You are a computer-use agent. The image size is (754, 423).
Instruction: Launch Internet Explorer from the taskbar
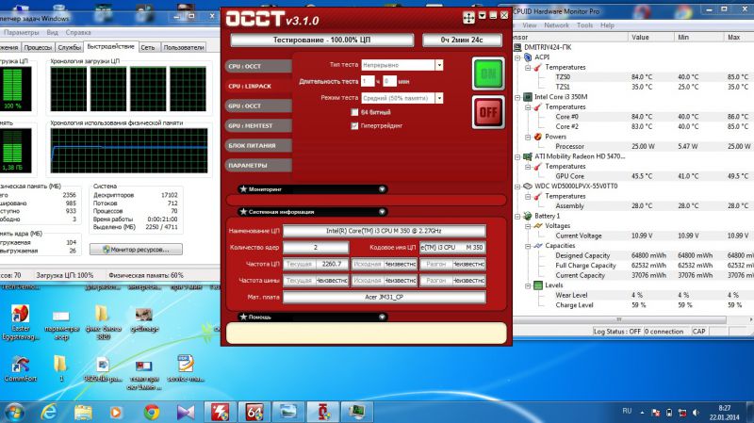pos(49,413)
